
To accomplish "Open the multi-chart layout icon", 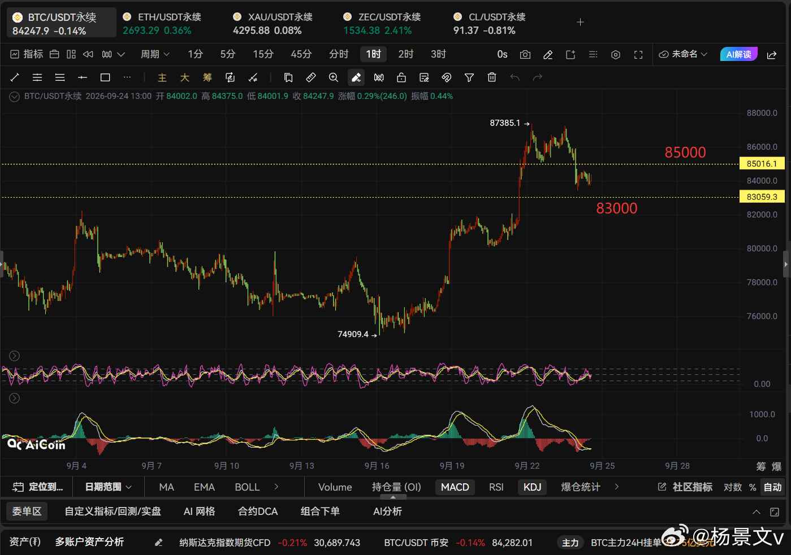I will tap(71, 54).
